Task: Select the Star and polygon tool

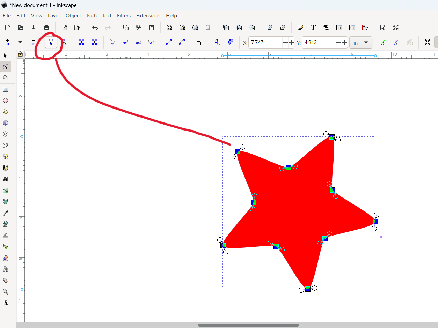Action: 5,112
